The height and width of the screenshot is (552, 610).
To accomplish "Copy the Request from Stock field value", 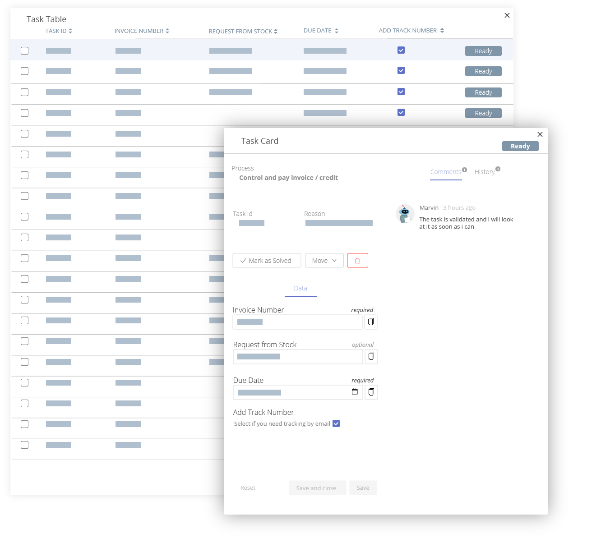I will pyautogui.click(x=371, y=357).
